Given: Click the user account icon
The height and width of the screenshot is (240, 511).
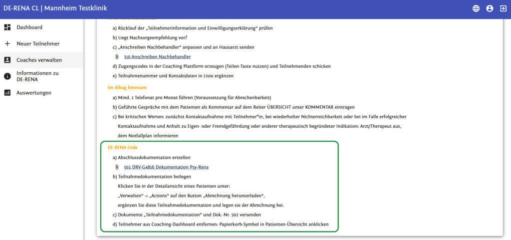Looking at the screenshot, I should (x=490, y=8).
